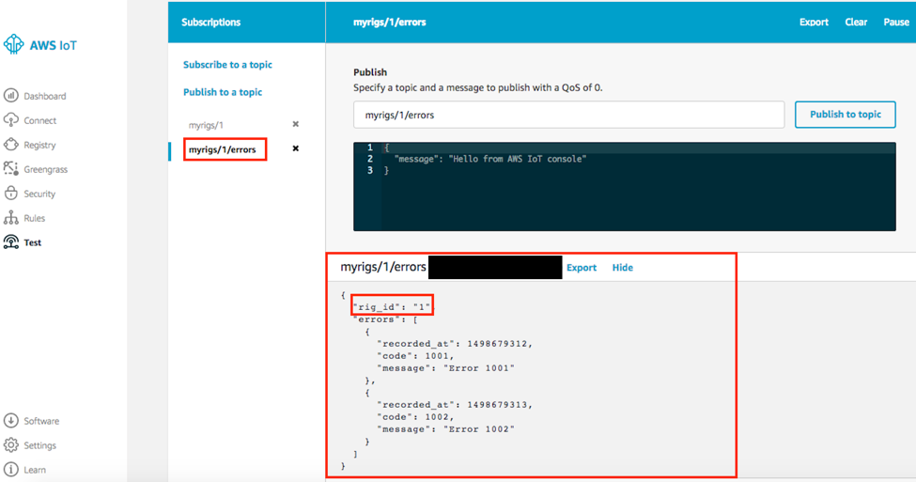Open Rules section label
Screen dimensions: 916x482
[x=35, y=218]
